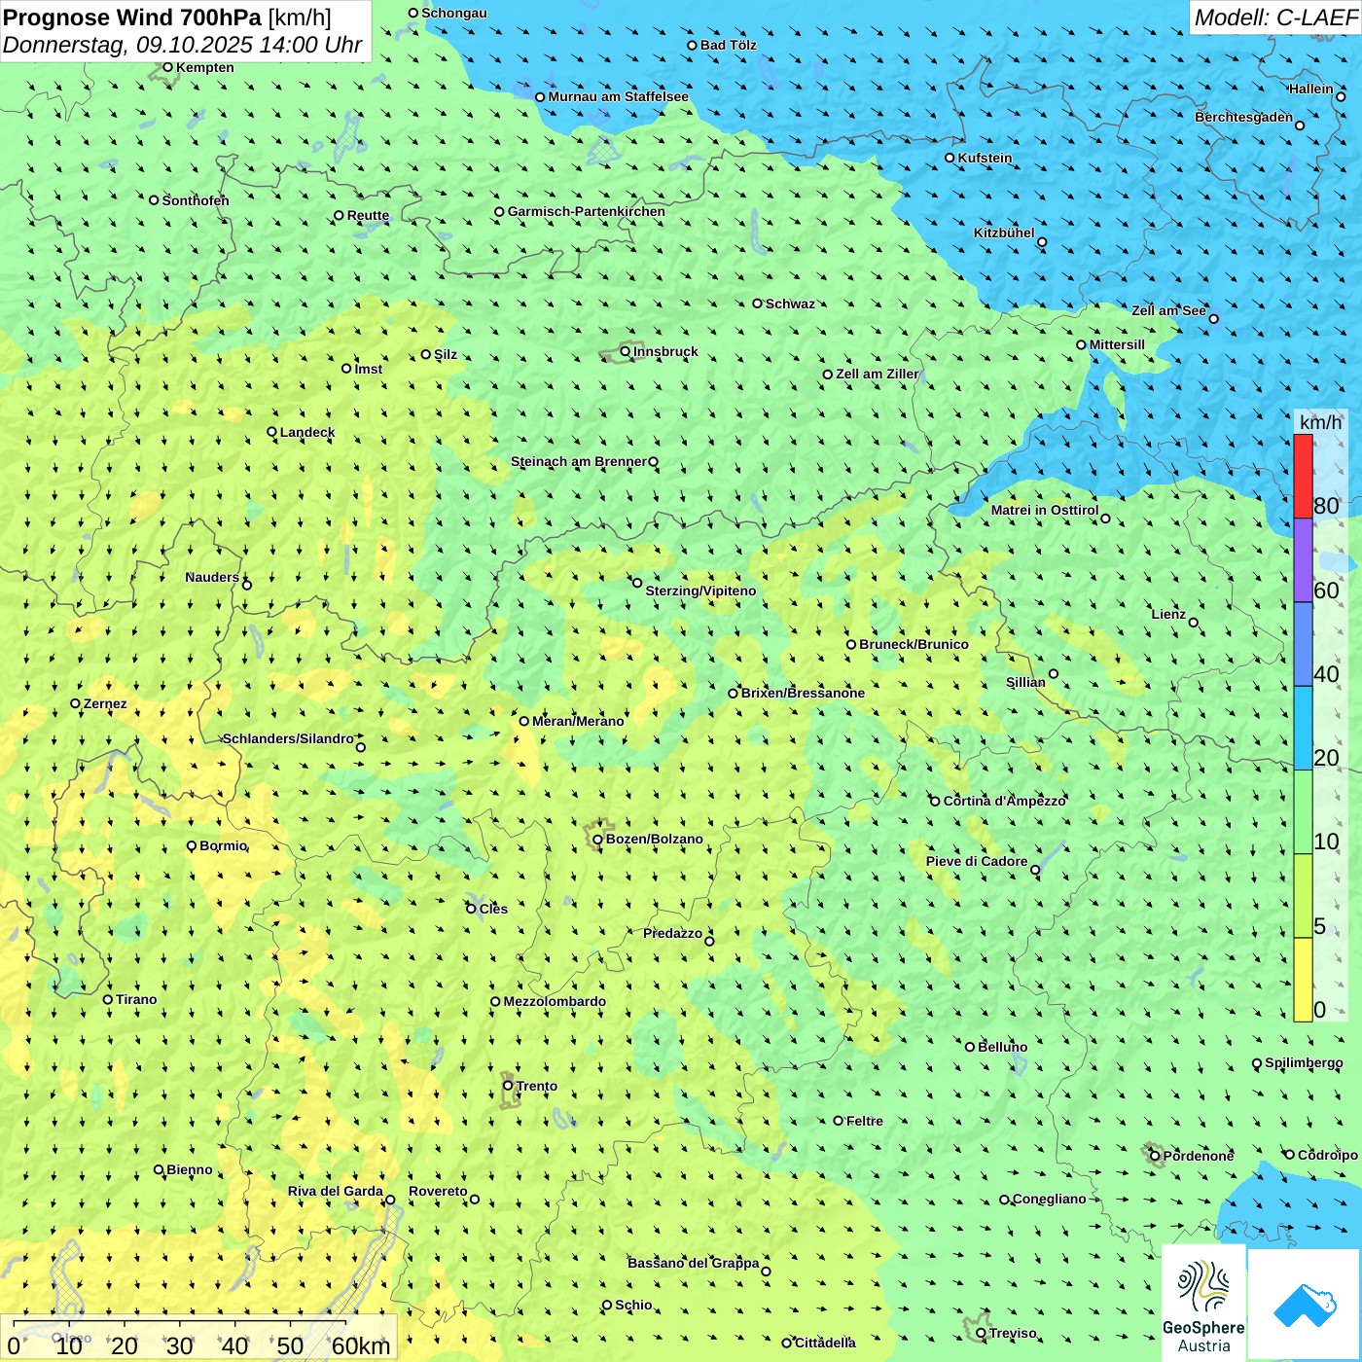Select the purple 60 km/h legend band
The width and height of the screenshot is (1362, 1362).
click(1303, 560)
